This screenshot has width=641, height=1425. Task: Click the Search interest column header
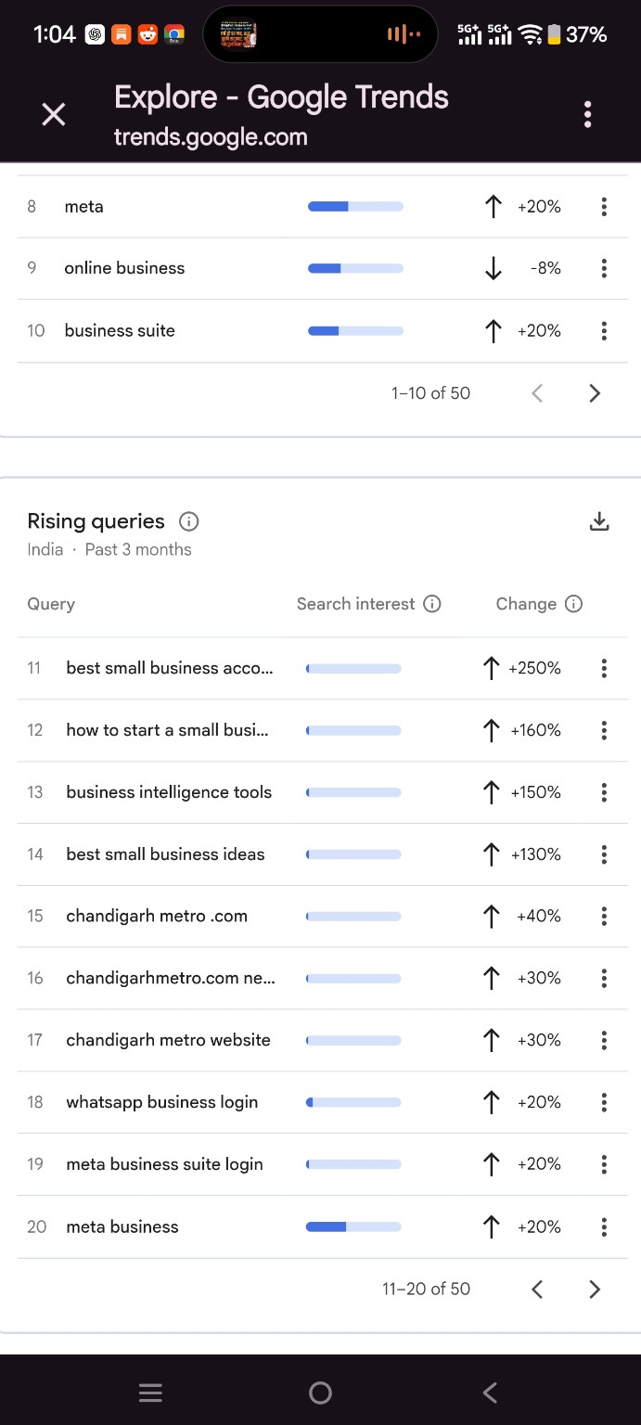355,604
